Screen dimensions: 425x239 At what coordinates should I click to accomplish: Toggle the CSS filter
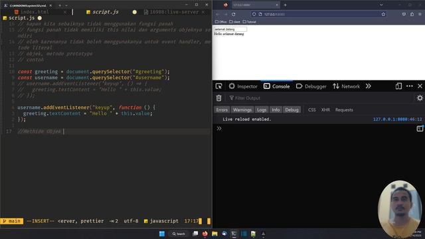(x=311, y=110)
